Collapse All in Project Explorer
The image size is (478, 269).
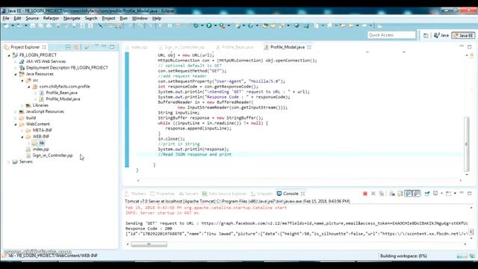click(68, 47)
